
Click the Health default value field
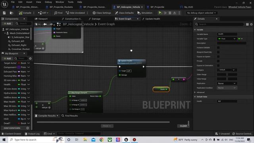click(x=227, y=101)
